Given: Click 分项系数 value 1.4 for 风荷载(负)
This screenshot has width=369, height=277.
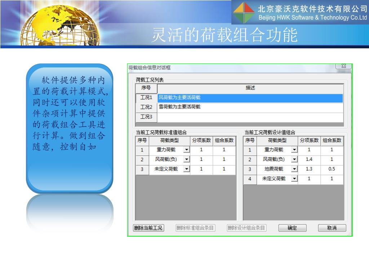Looking at the screenshot, I should pos(309,159).
